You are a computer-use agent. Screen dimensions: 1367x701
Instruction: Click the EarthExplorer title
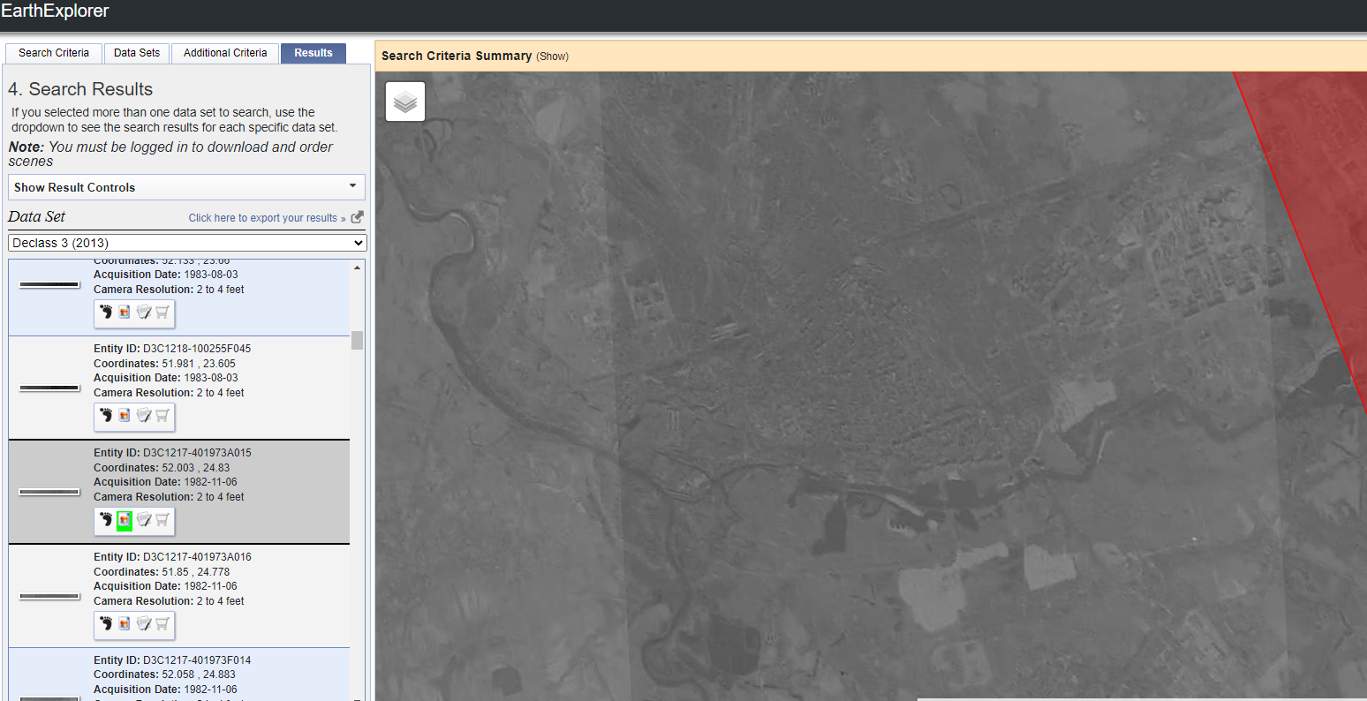click(55, 11)
